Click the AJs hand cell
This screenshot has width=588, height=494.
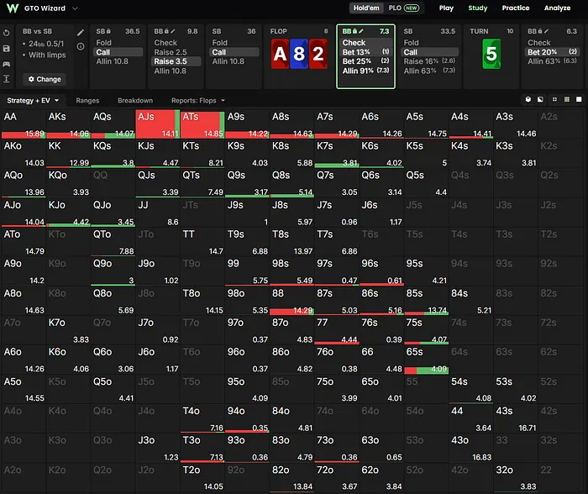click(158, 124)
